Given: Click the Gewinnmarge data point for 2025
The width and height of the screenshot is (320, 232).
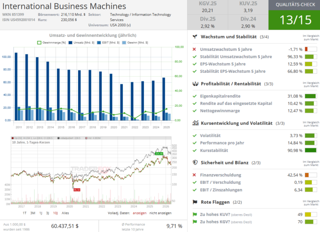Looking at the screenshot, I should pos(167,109).
